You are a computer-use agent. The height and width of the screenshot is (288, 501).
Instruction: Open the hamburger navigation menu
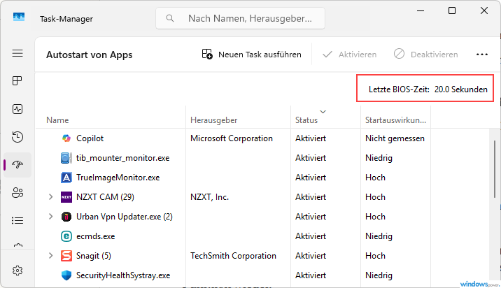coord(17,53)
